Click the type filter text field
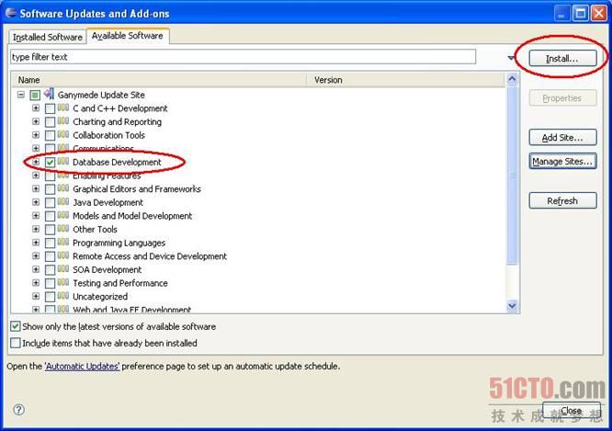Screen dimensions: 612x431 [243, 57]
